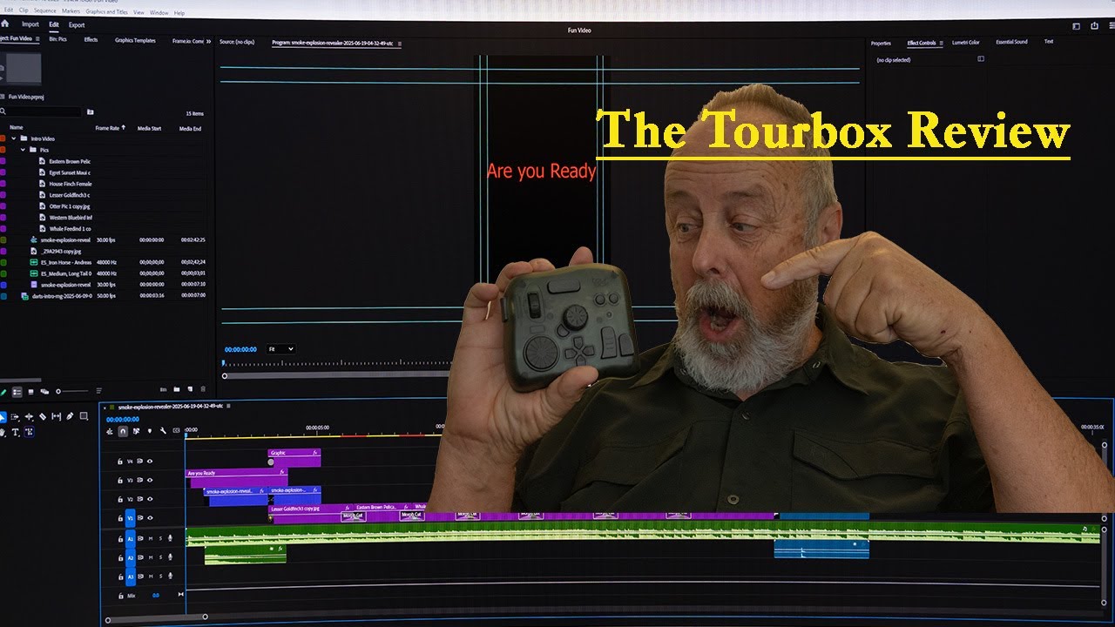Click the trash Clear icon in project panel
The width and height of the screenshot is (1115, 627).
click(203, 389)
